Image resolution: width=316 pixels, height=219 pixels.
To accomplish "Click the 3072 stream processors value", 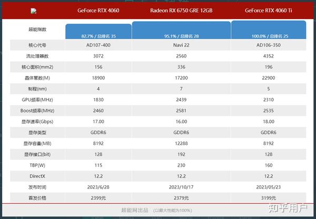I will coord(98,56).
